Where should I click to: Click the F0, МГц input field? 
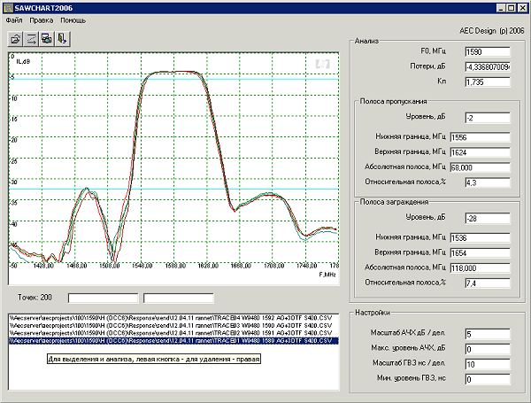[486, 51]
